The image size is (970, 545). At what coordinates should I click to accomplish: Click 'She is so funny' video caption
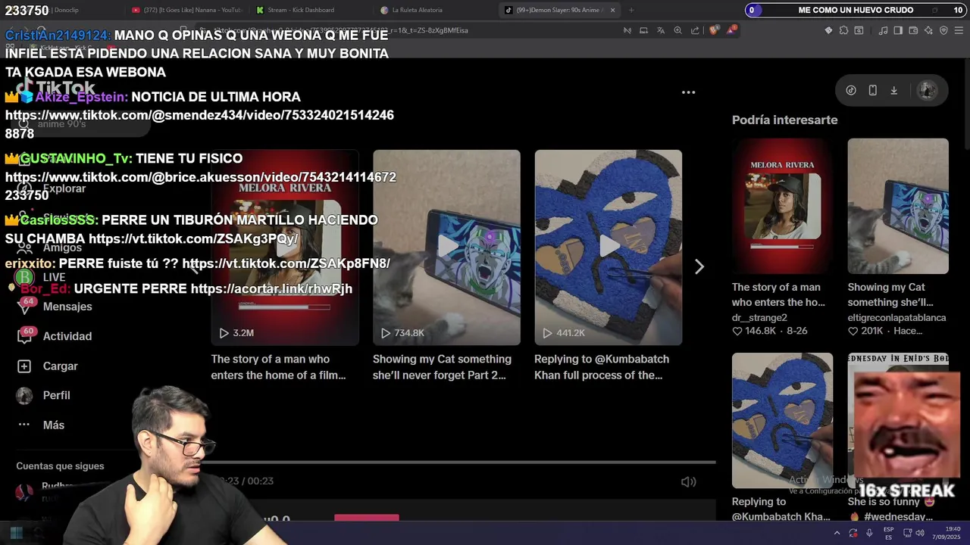(x=893, y=509)
